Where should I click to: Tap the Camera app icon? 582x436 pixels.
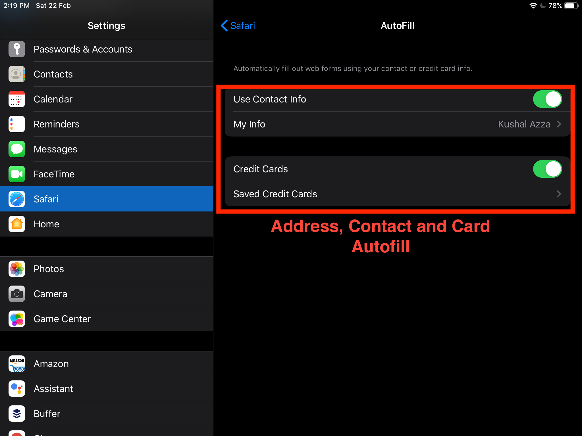click(x=17, y=294)
